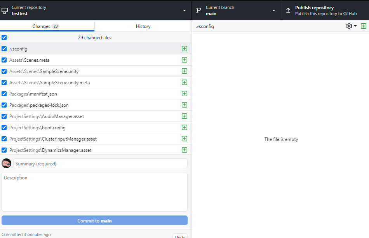Open the diff settings gear icon
The height and width of the screenshot is (238, 369).
tap(349, 26)
